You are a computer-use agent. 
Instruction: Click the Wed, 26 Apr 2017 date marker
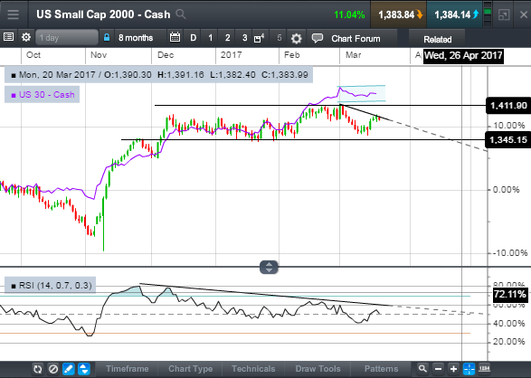coord(463,55)
